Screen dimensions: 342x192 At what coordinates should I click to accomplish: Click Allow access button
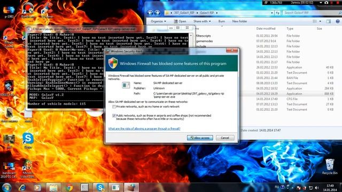[200, 138]
